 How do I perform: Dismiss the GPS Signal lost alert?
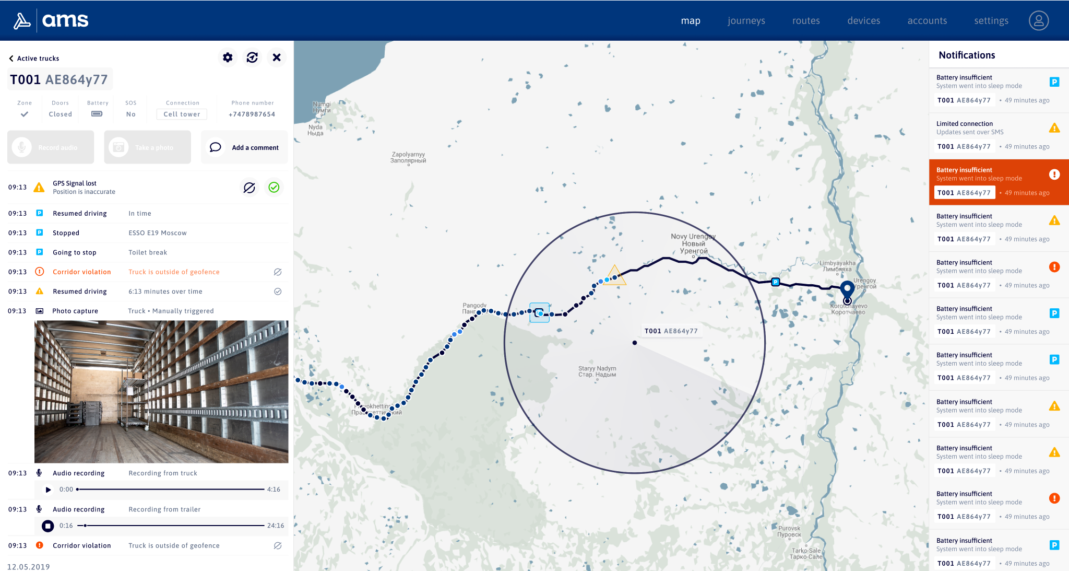click(250, 188)
